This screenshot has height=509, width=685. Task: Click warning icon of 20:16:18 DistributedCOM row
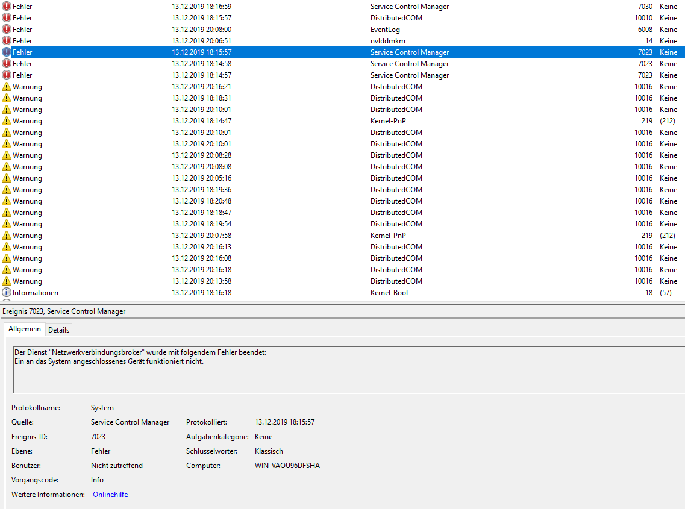(7, 270)
